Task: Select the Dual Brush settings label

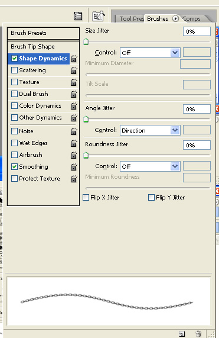Action: coord(34,94)
